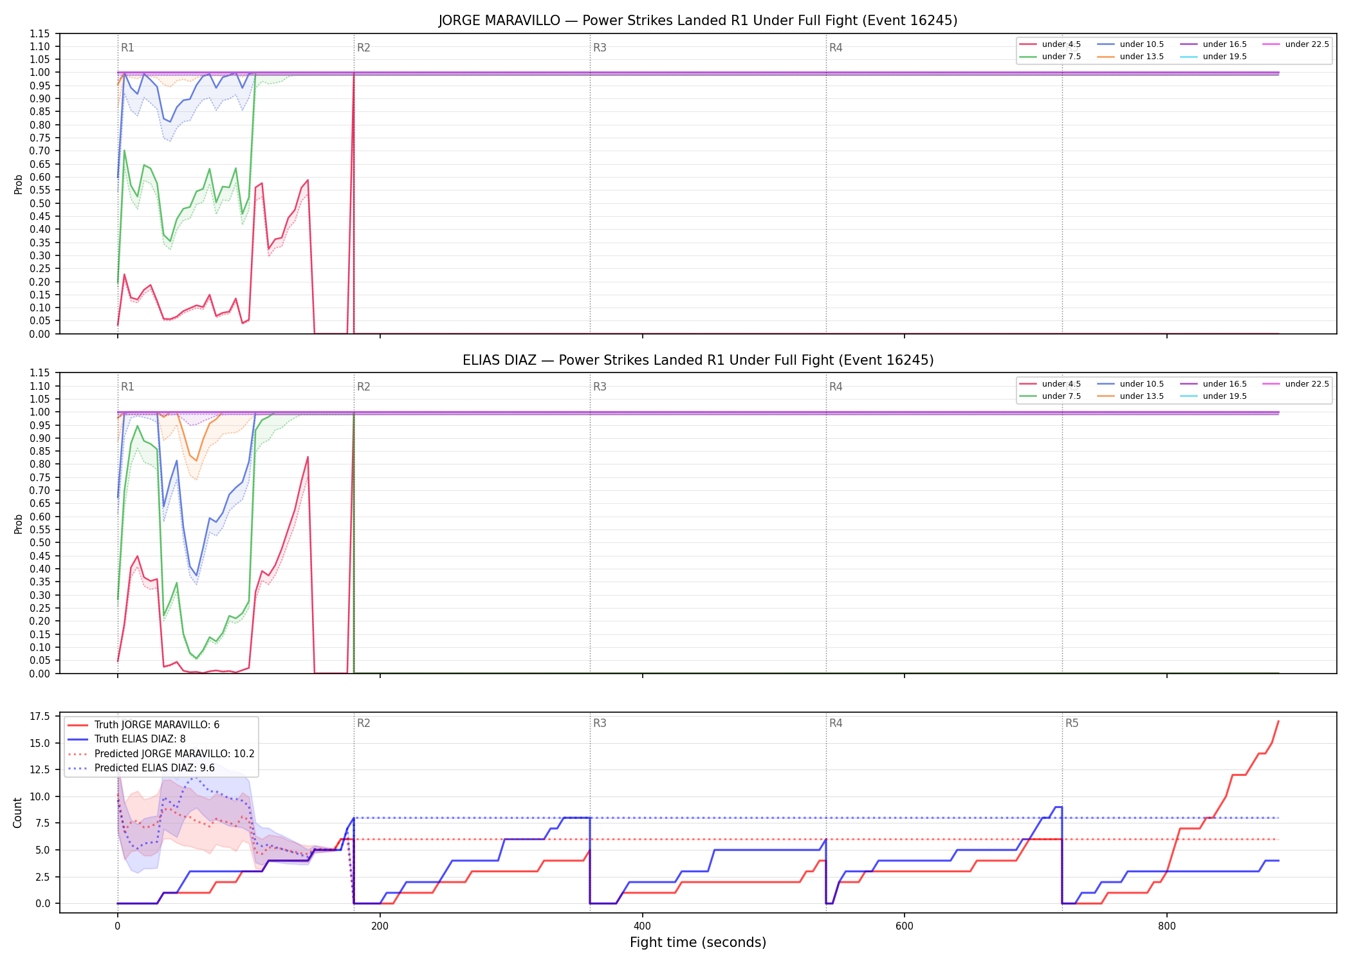This screenshot has height=965, width=1351.
Task: Click the solid red line sample beside Truth JORGE MARAVILLO
Action: coord(78,725)
